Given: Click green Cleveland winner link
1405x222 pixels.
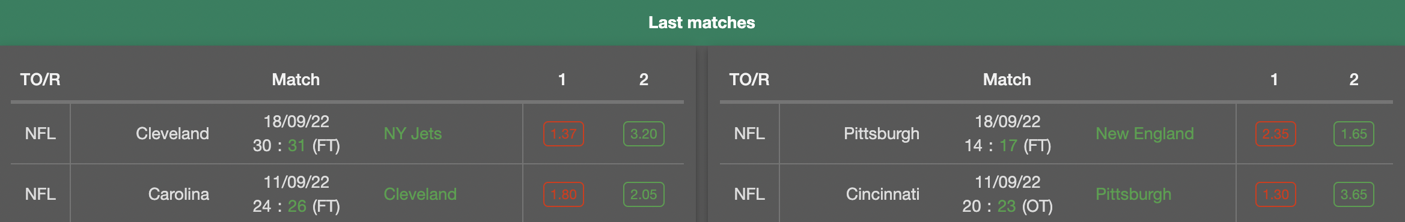Looking at the screenshot, I should tap(420, 194).
